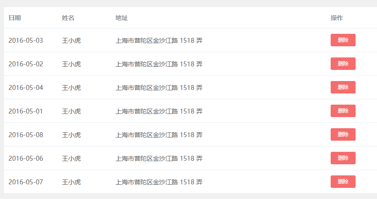
Task: Select the date cell 2016-05-08
Action: tap(26, 135)
